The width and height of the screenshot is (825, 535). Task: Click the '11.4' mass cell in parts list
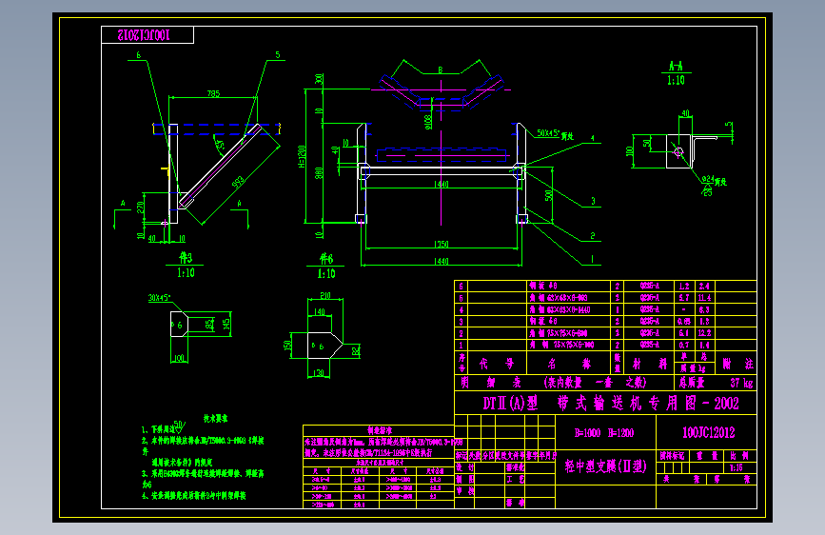(x=704, y=298)
